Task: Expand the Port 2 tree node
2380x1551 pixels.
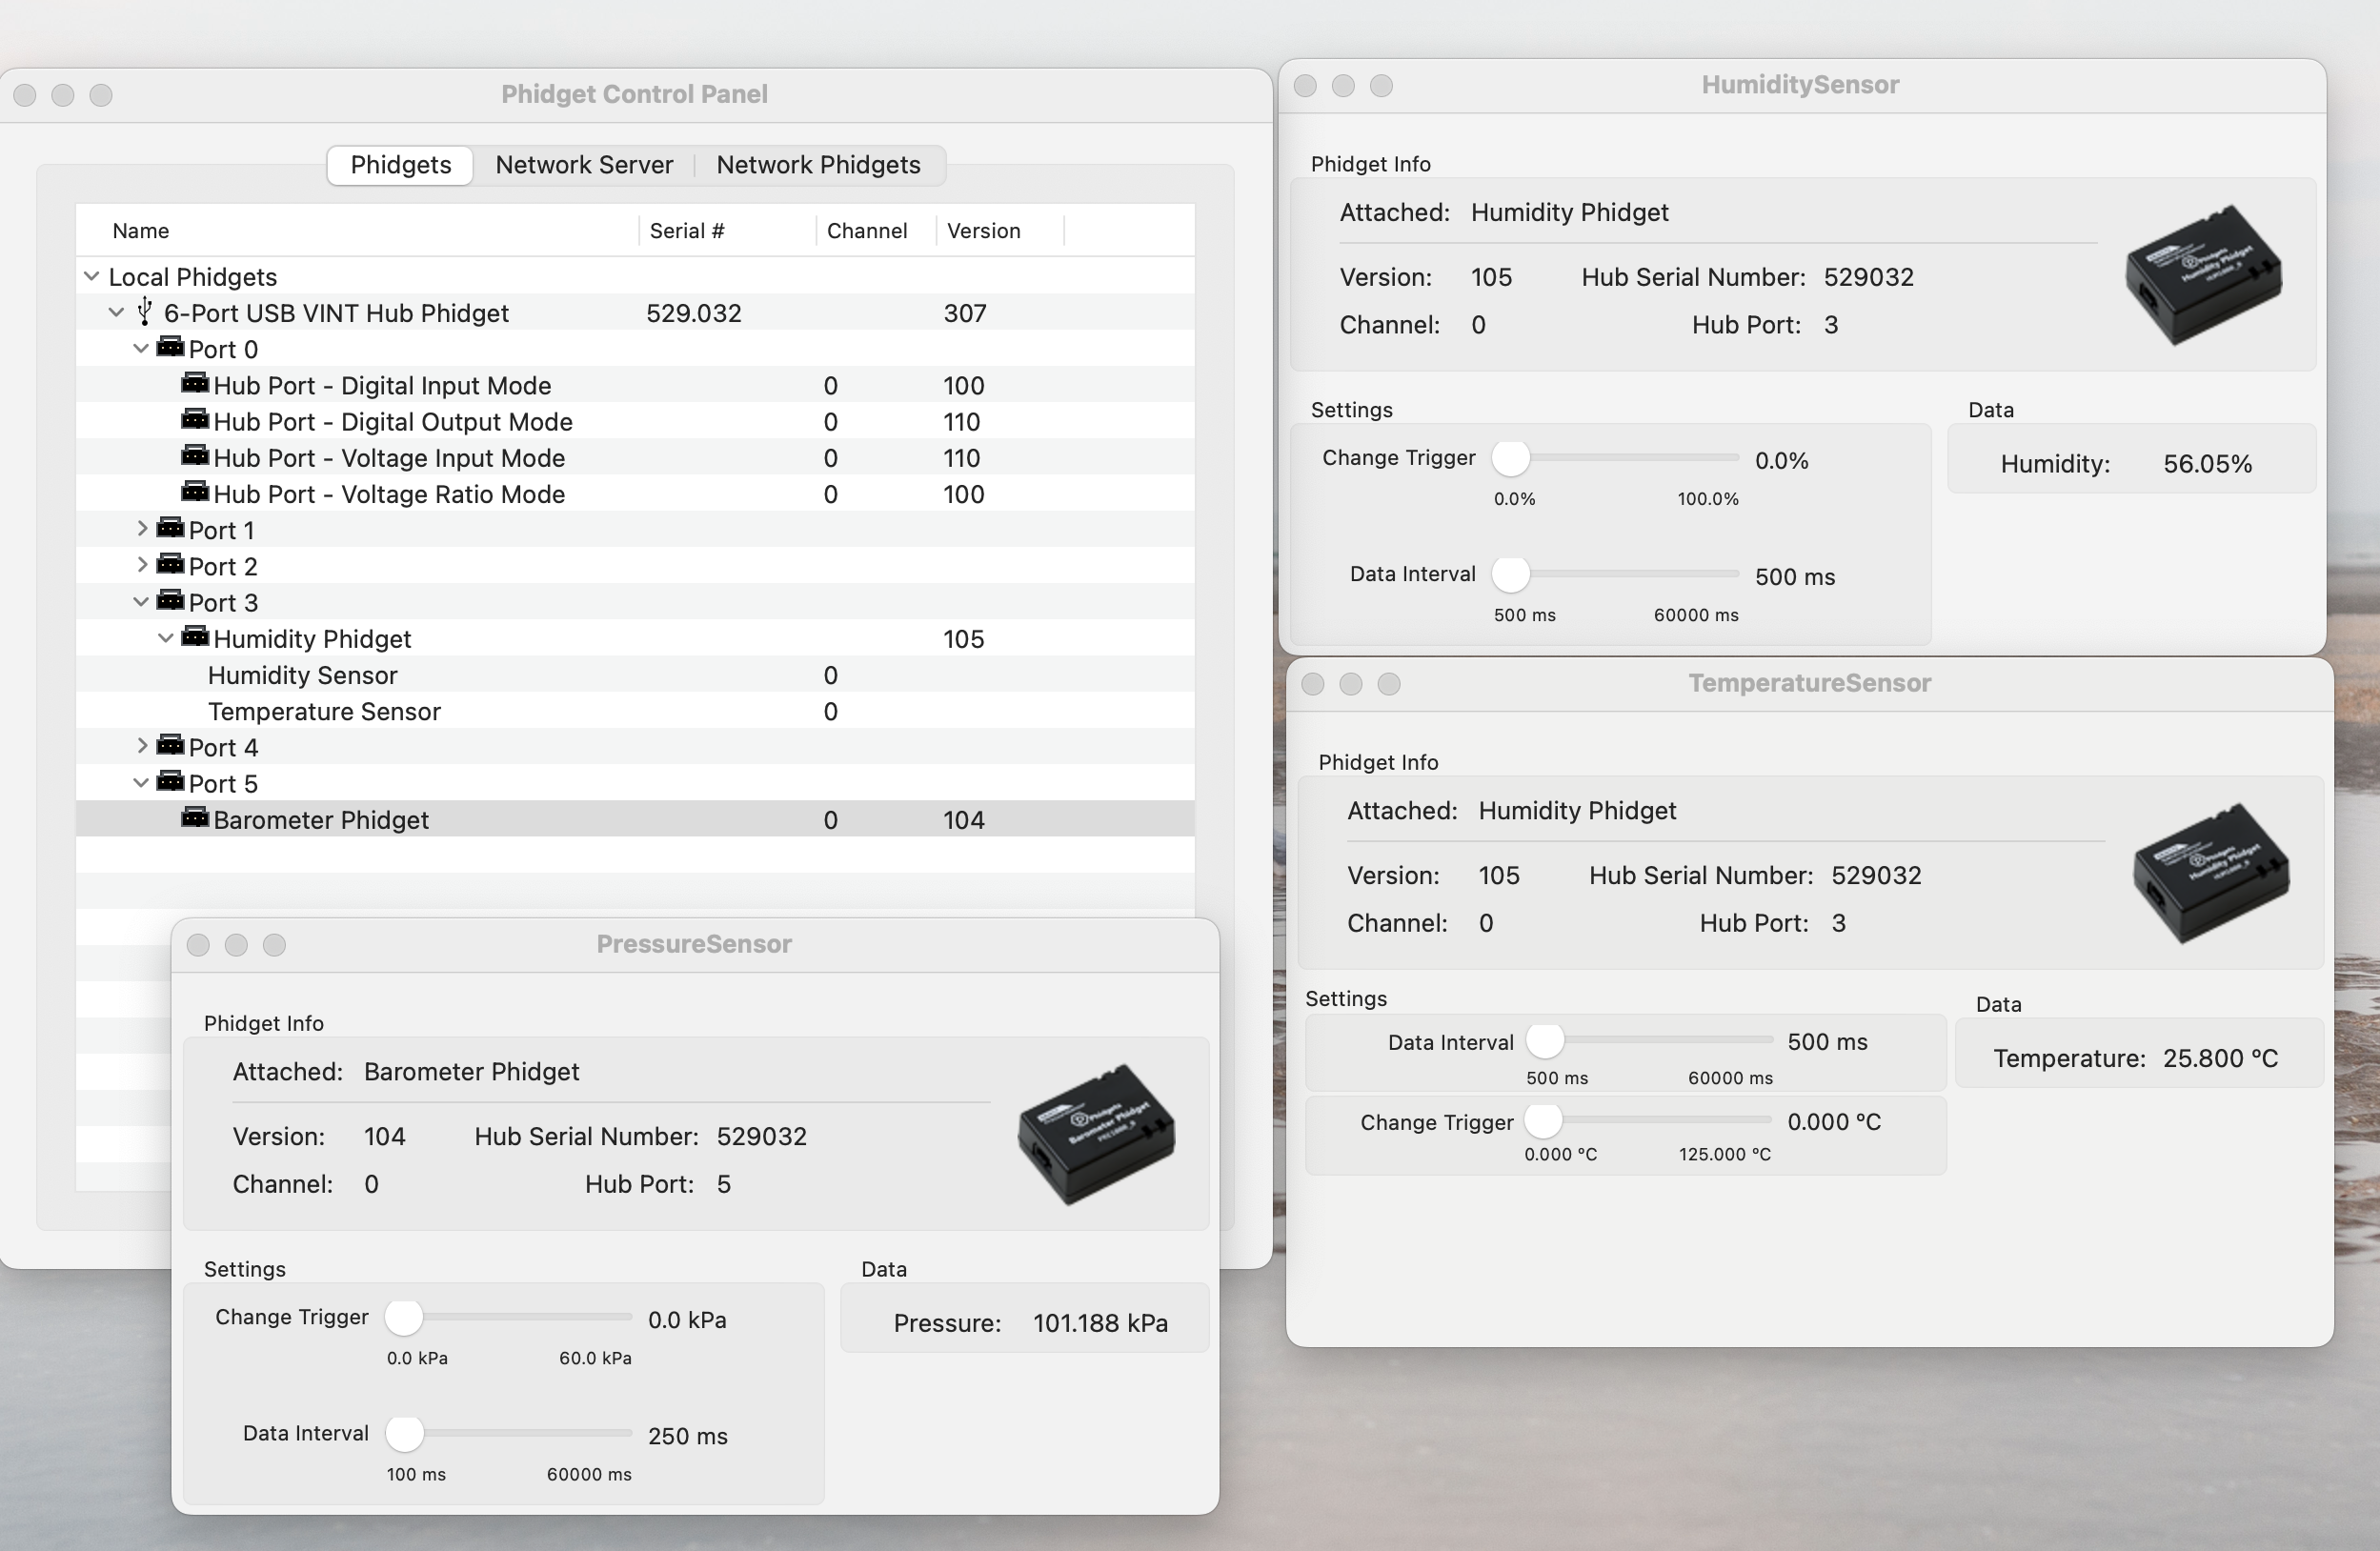Action: coord(142,565)
